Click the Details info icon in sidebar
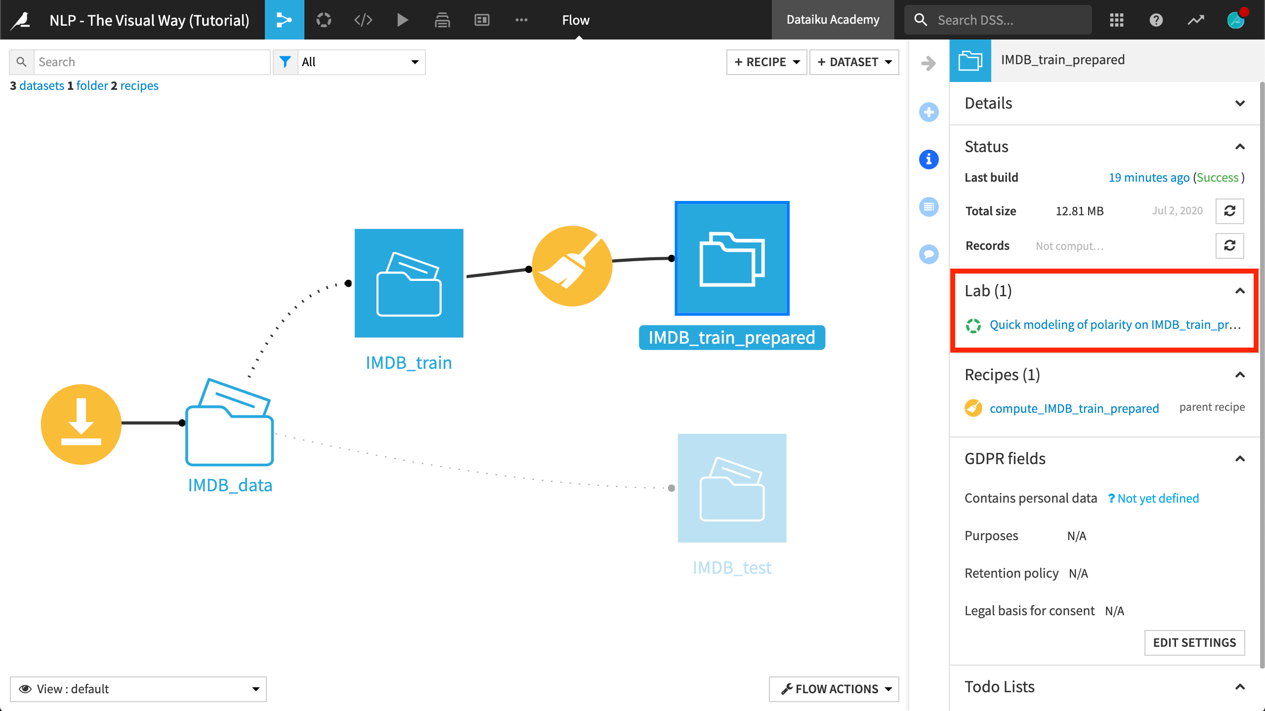This screenshot has width=1265, height=711. click(x=928, y=159)
